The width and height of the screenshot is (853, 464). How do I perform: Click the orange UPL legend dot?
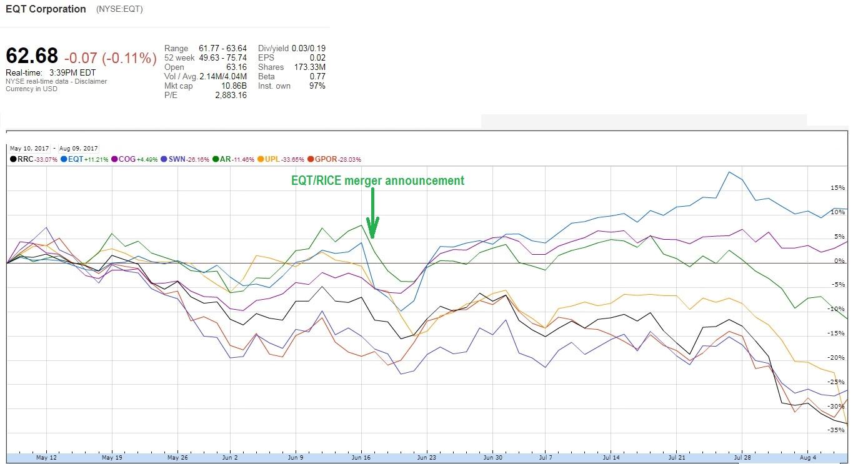[x=261, y=159]
